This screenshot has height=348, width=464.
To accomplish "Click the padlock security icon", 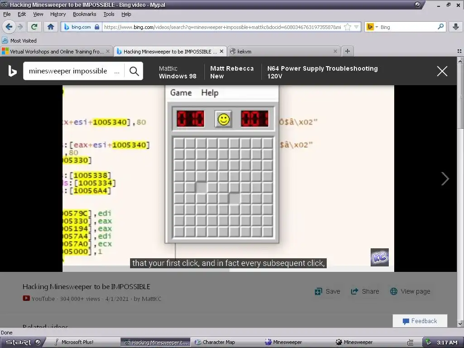I will (x=97, y=27).
